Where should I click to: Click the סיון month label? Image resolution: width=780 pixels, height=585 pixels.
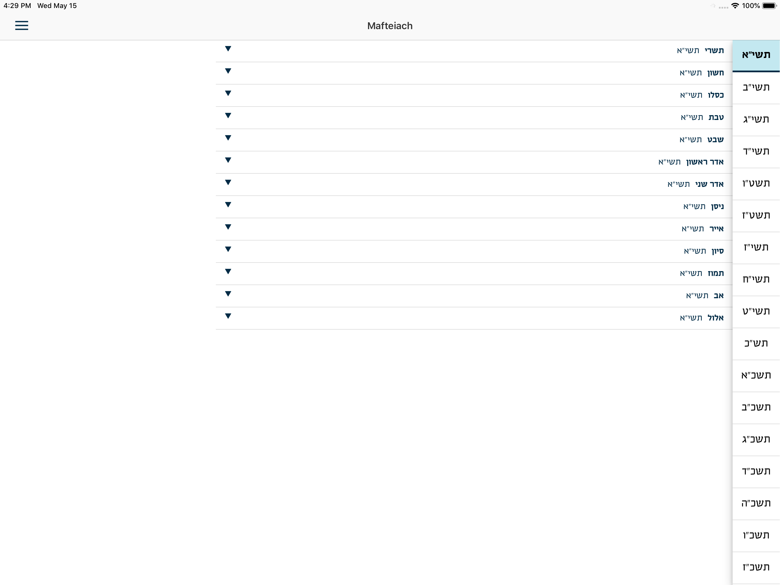(x=717, y=251)
